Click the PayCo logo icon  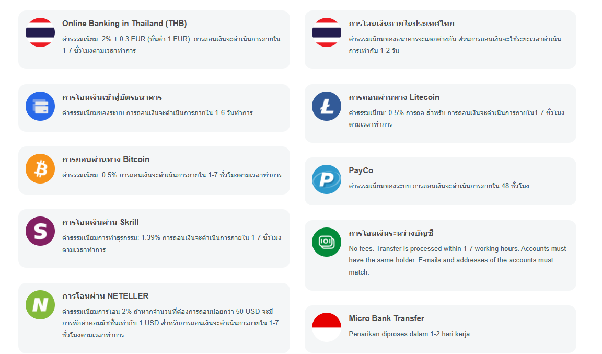[327, 179]
